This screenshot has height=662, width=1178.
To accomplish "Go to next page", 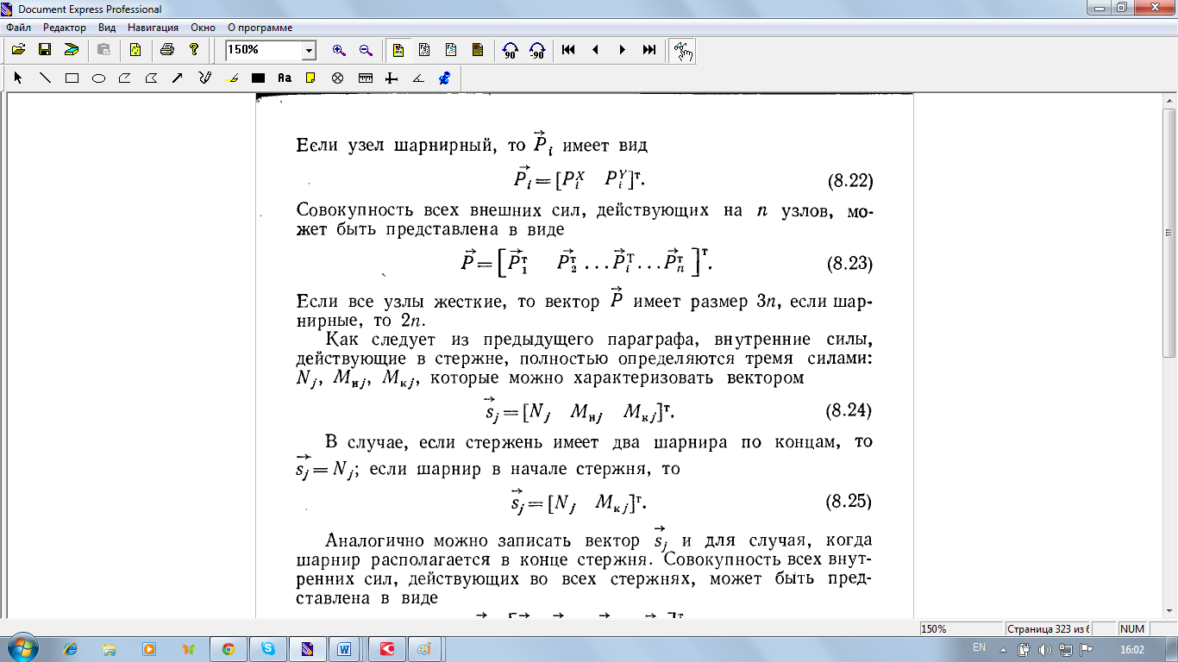I will coord(622,50).
